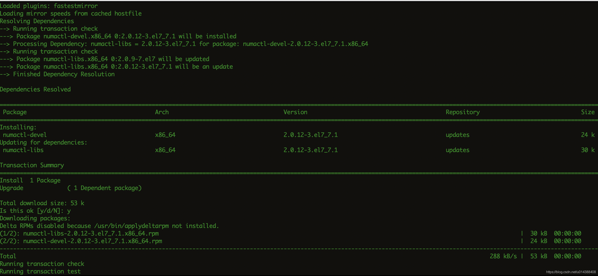Viewport: 598px width, 276px height.
Task: Click the Arch column header
Action: pos(162,112)
